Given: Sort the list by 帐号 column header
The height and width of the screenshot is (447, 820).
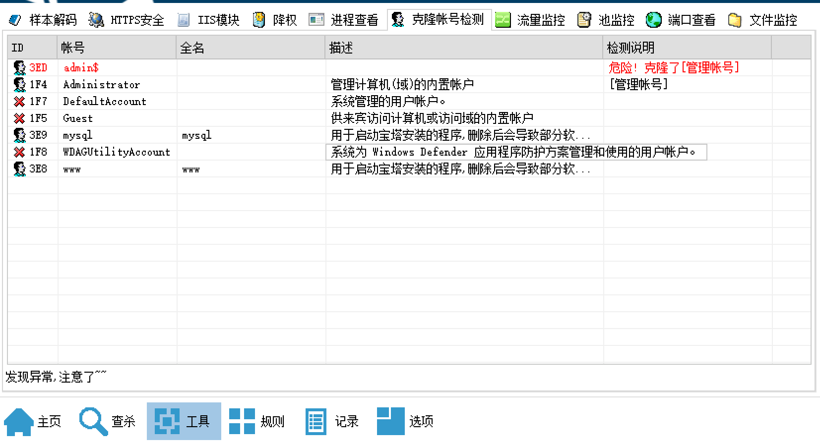Looking at the screenshot, I should (117, 48).
